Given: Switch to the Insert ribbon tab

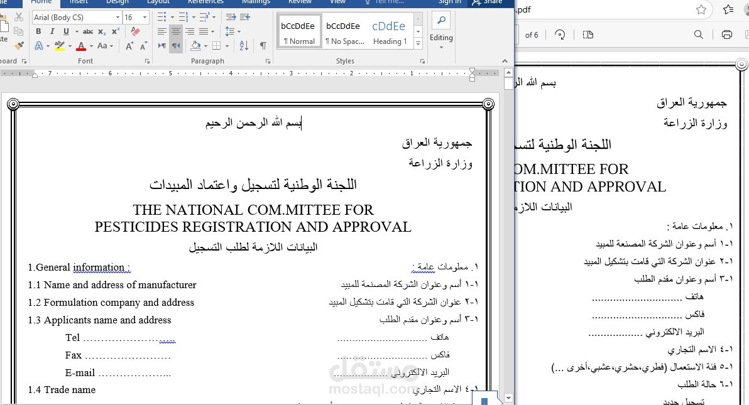Looking at the screenshot, I should (79, 2).
